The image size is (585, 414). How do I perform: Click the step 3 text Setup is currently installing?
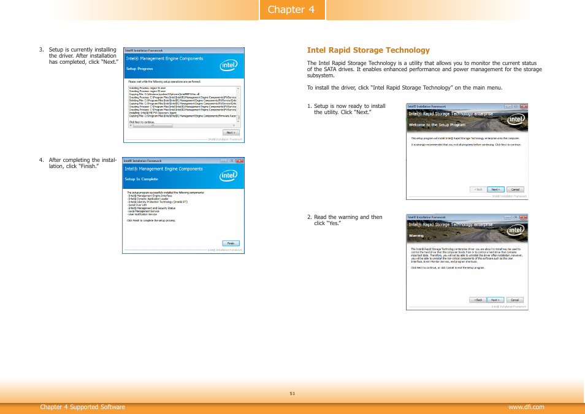(x=83, y=56)
